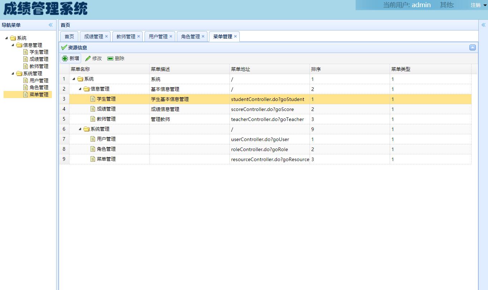This screenshot has height=290, width=488.
Task: Close the 成绩管理 tab
Action: click(x=107, y=36)
